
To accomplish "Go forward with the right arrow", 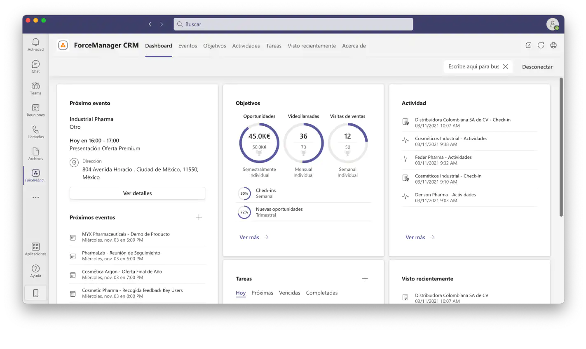I will 162,24.
